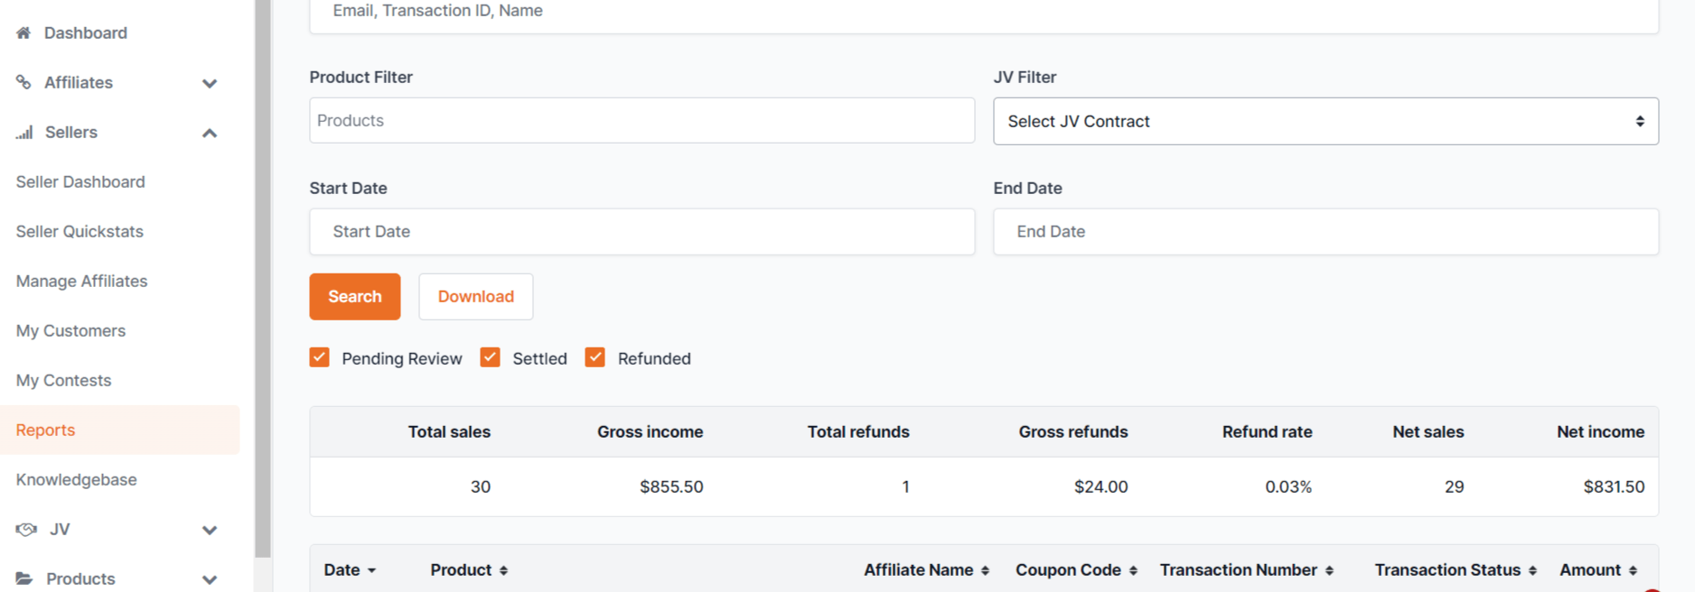Disable the Refunded checkbox
The width and height of the screenshot is (1695, 592).
[x=595, y=357]
